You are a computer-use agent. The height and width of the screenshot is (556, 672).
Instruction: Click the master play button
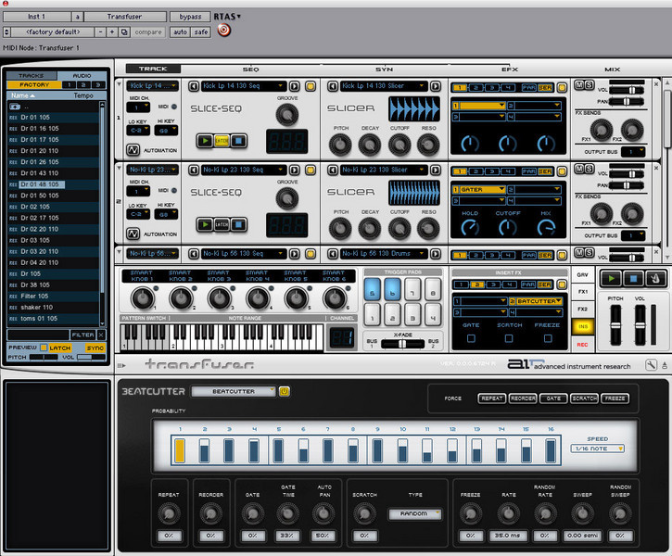(x=611, y=278)
